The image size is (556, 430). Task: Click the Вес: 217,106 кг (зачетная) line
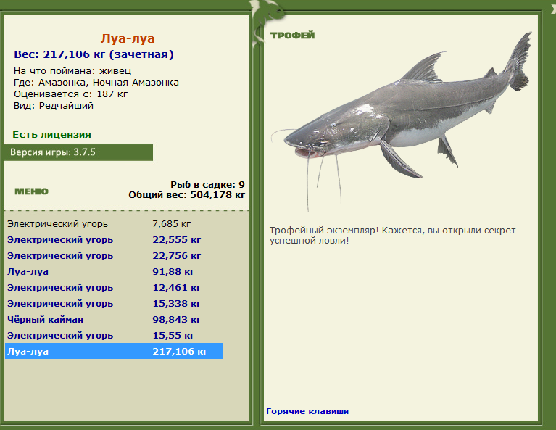coord(94,54)
